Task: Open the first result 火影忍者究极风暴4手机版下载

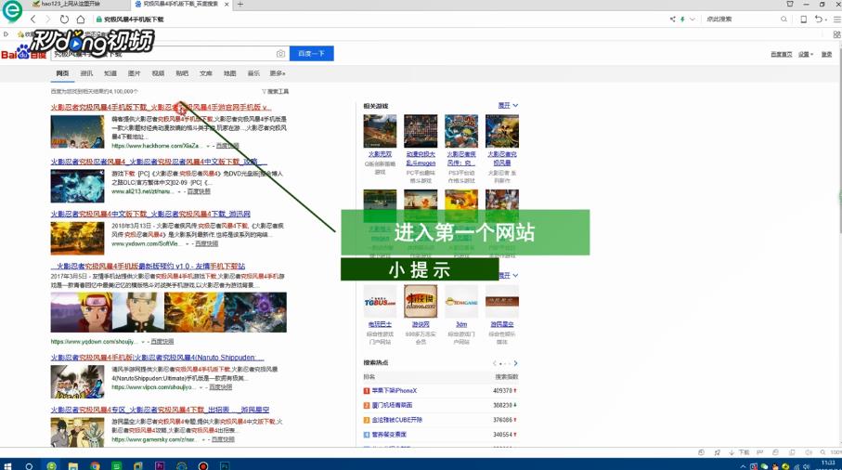Action: [162, 108]
